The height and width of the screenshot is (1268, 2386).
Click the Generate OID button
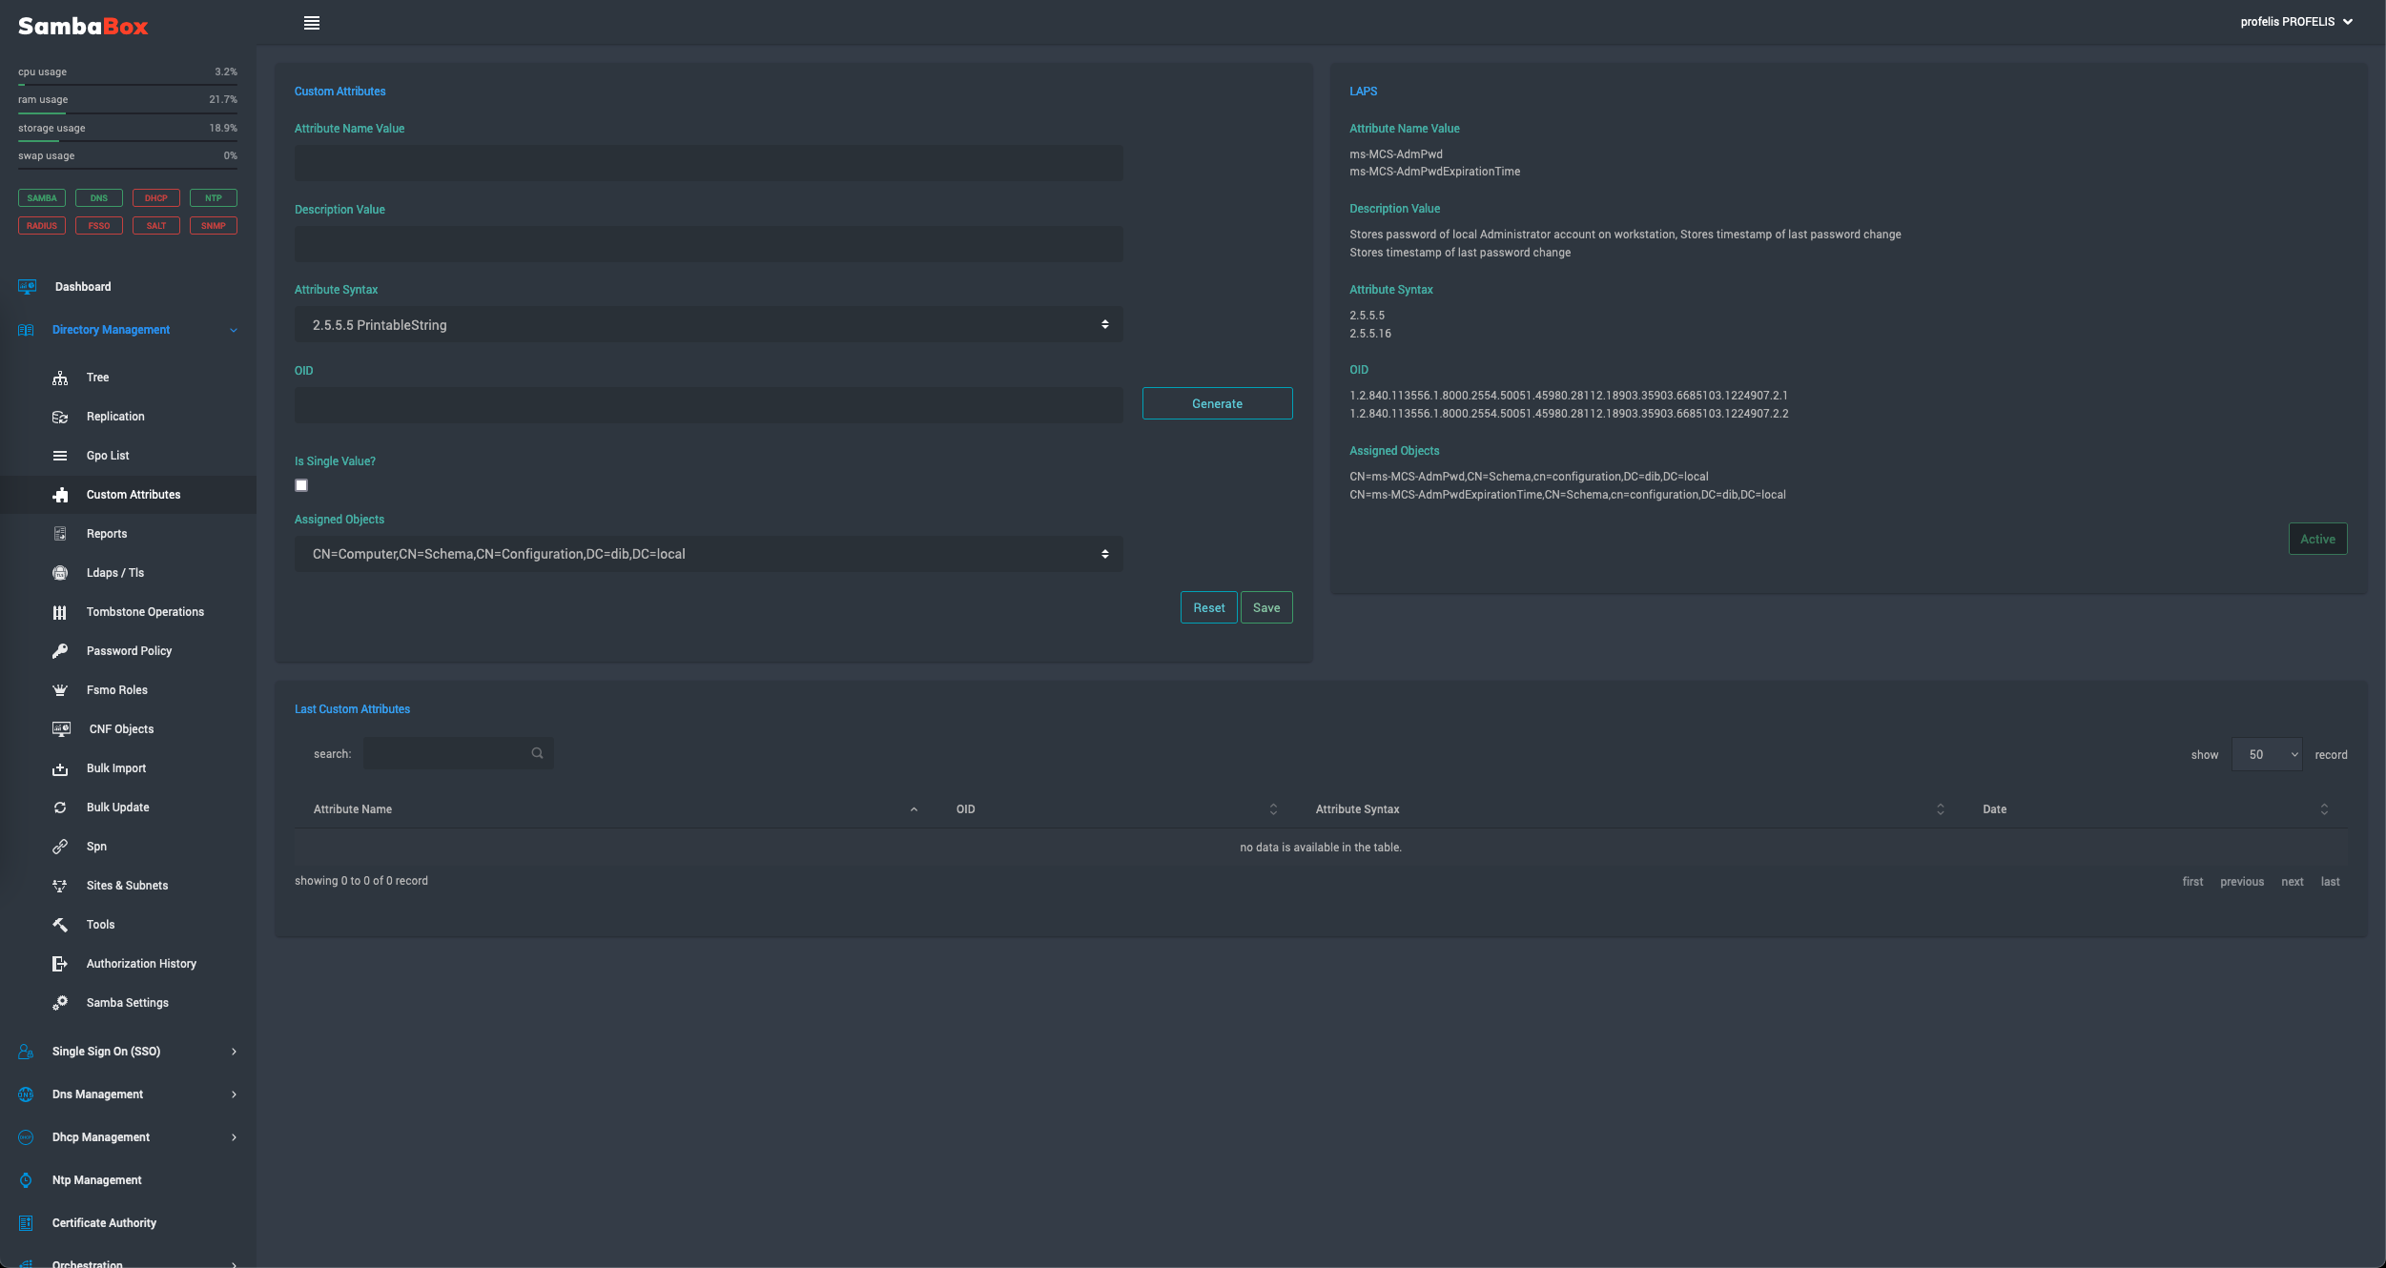point(1215,403)
